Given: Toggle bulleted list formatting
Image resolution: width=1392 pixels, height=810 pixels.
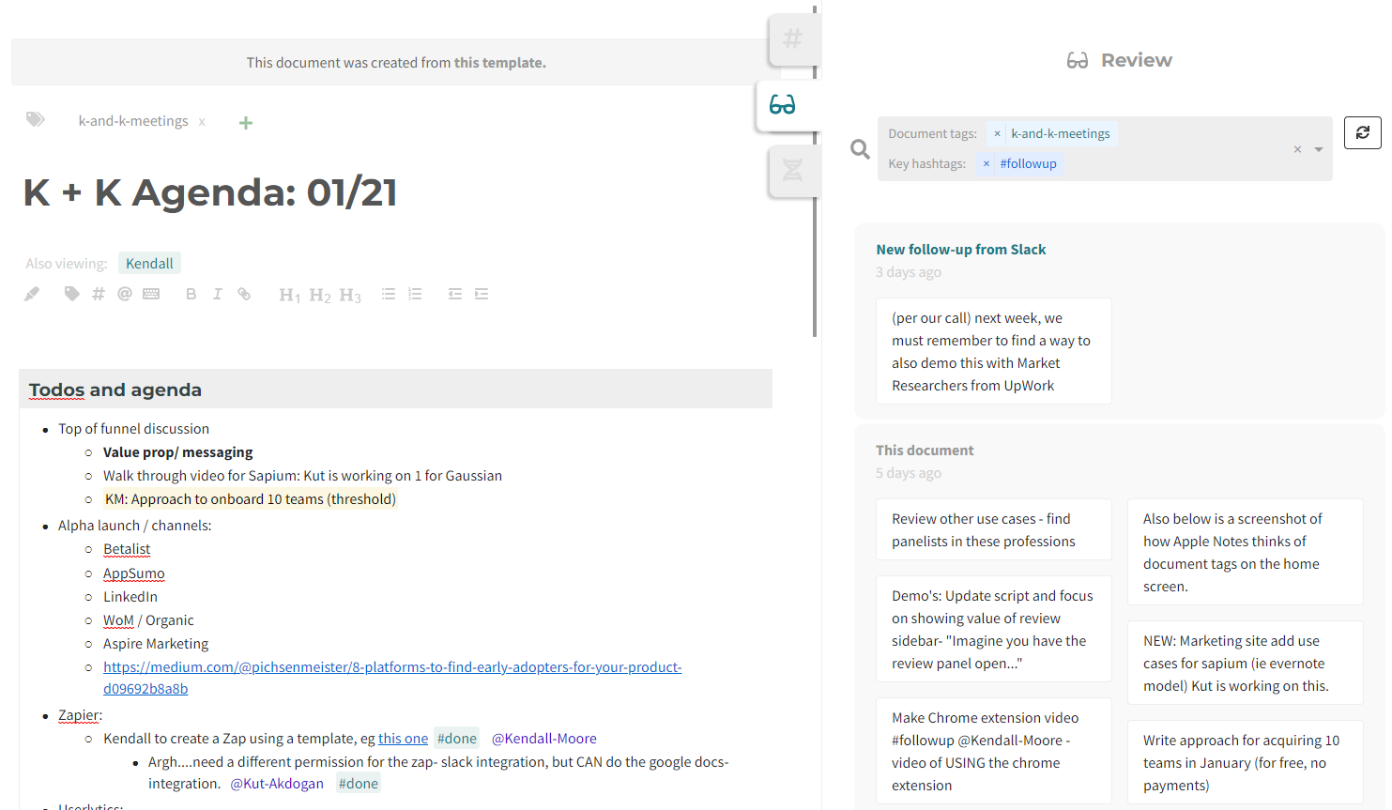Looking at the screenshot, I should [389, 294].
